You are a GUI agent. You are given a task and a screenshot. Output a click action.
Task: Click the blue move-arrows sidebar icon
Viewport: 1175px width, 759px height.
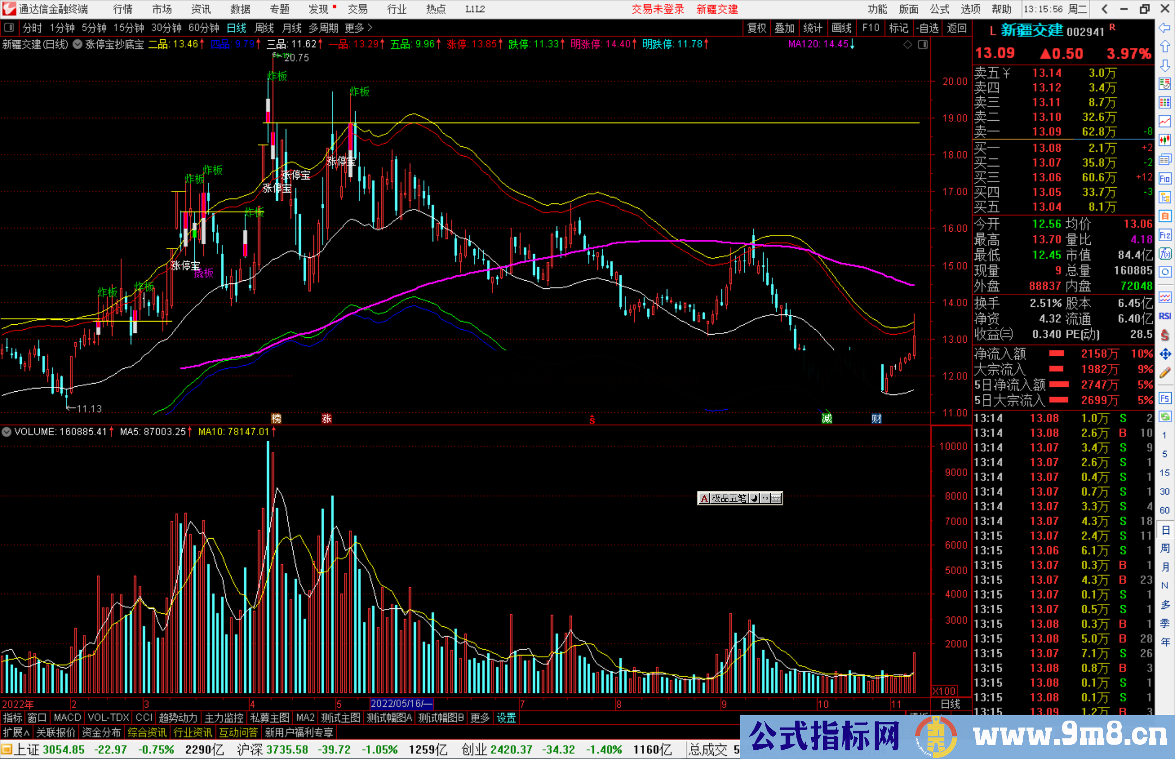tap(1165, 354)
